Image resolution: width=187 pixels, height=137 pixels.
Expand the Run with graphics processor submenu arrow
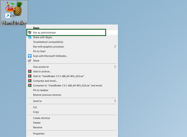pos(115,46)
